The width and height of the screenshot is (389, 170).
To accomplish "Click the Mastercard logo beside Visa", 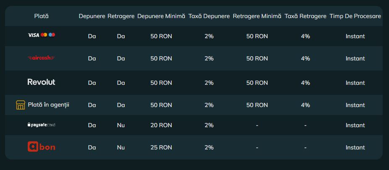I will coord(44,35).
